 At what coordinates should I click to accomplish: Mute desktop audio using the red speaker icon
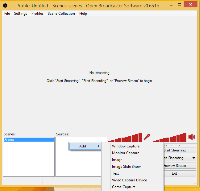(191, 137)
